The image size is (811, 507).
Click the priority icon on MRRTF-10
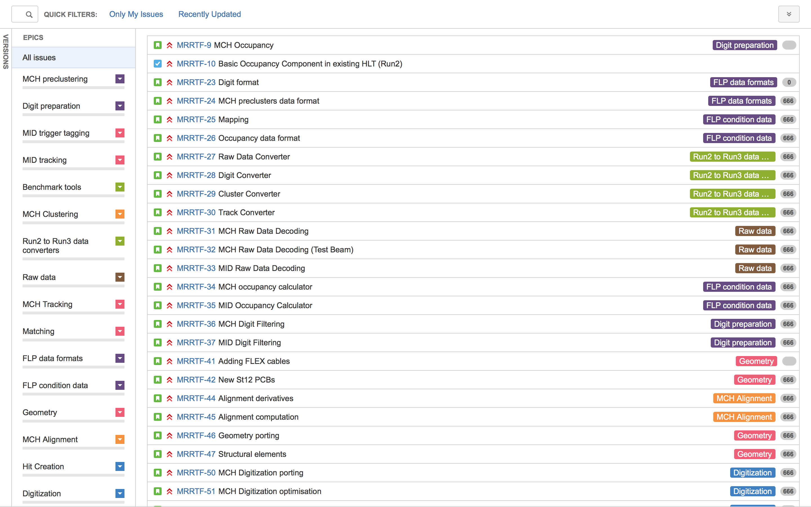pos(170,64)
